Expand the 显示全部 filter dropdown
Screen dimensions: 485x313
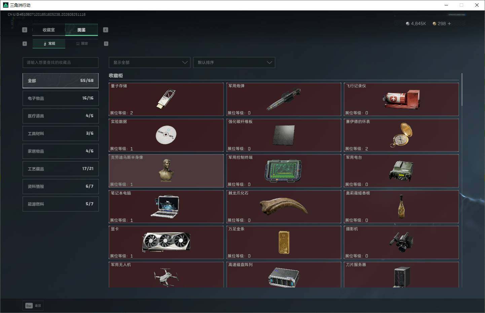coord(149,62)
